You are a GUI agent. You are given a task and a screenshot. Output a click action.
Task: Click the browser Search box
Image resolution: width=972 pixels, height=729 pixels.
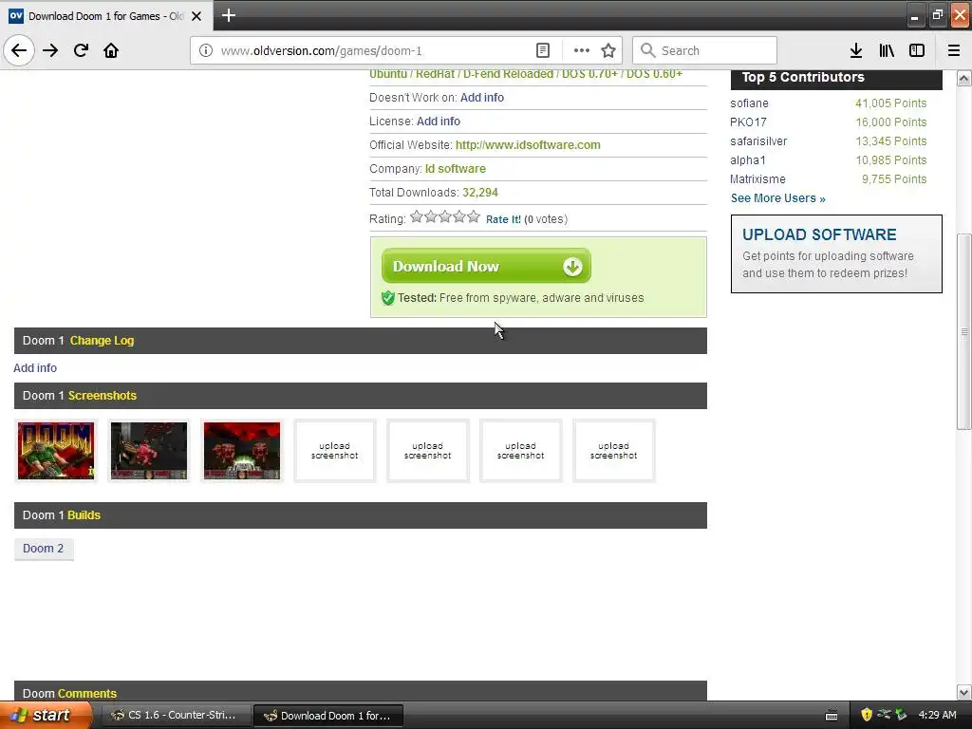click(704, 51)
